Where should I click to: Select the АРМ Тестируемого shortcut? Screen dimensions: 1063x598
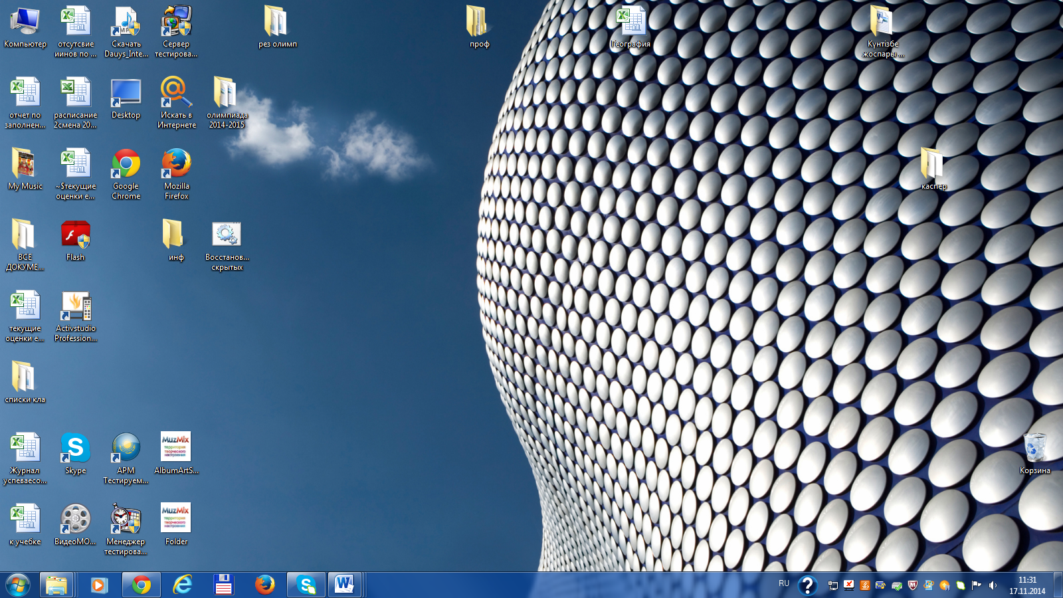tap(126, 458)
